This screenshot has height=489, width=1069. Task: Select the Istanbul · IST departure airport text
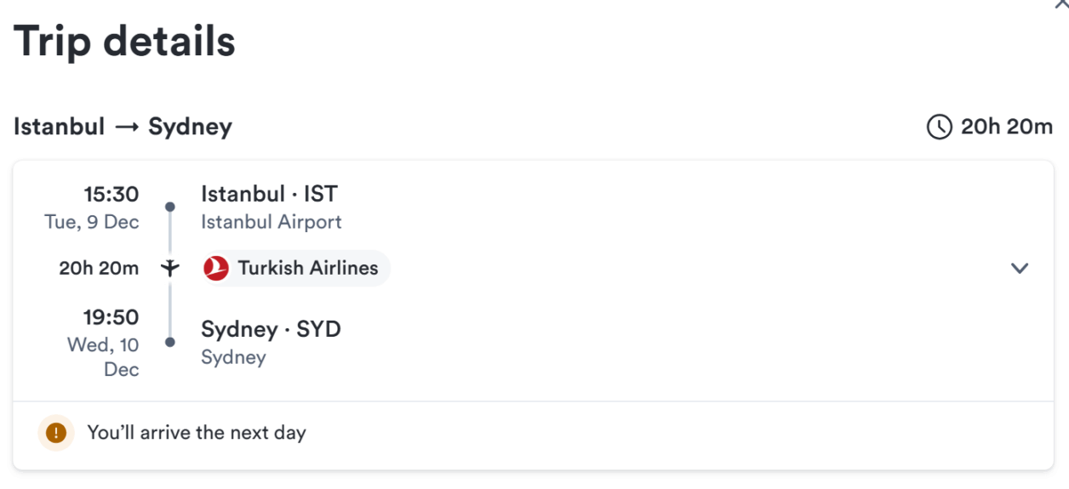tap(269, 194)
